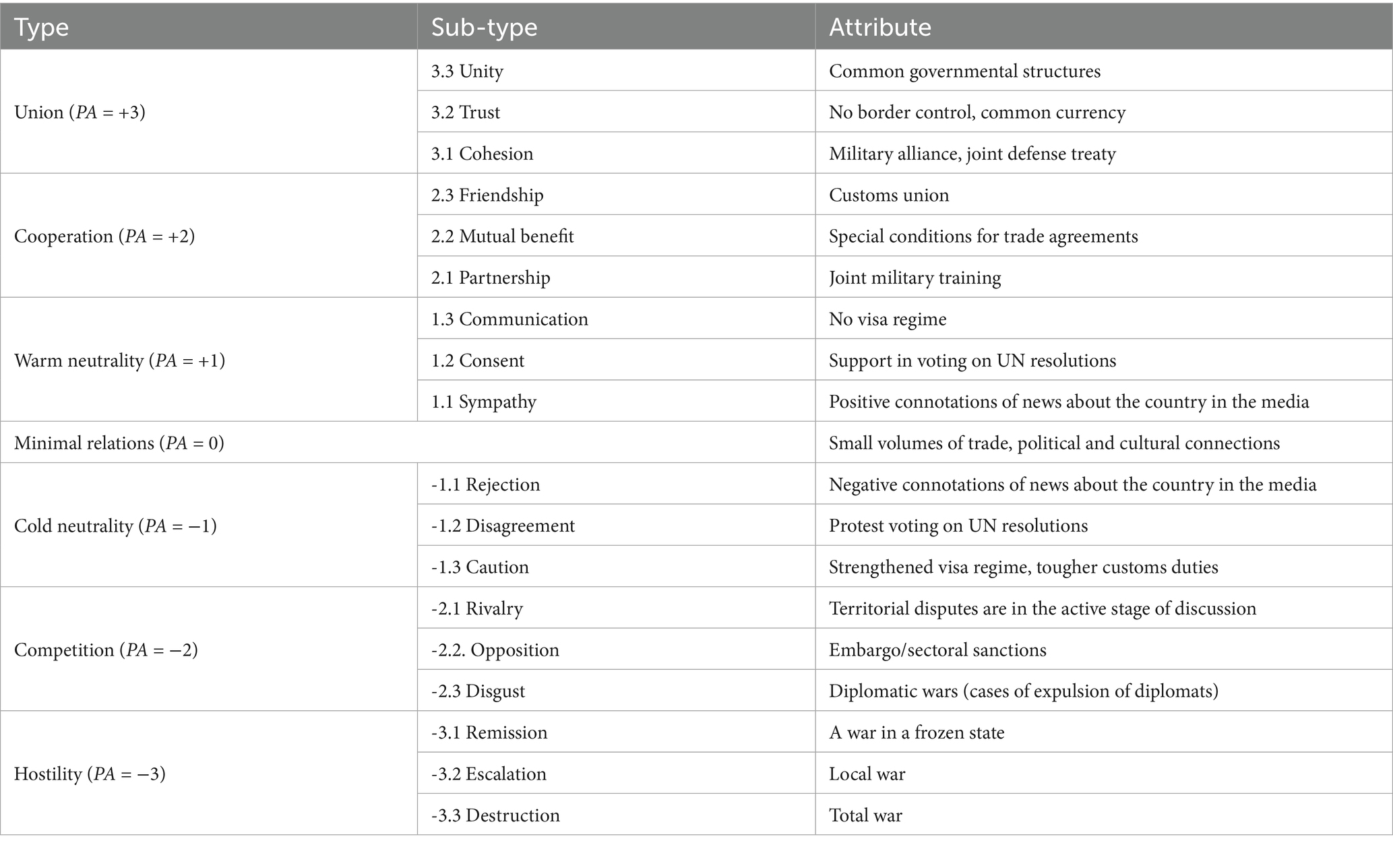Image resolution: width=1393 pixels, height=847 pixels.
Task: Select the 2.3 Friendship cell
Action: (x=487, y=195)
